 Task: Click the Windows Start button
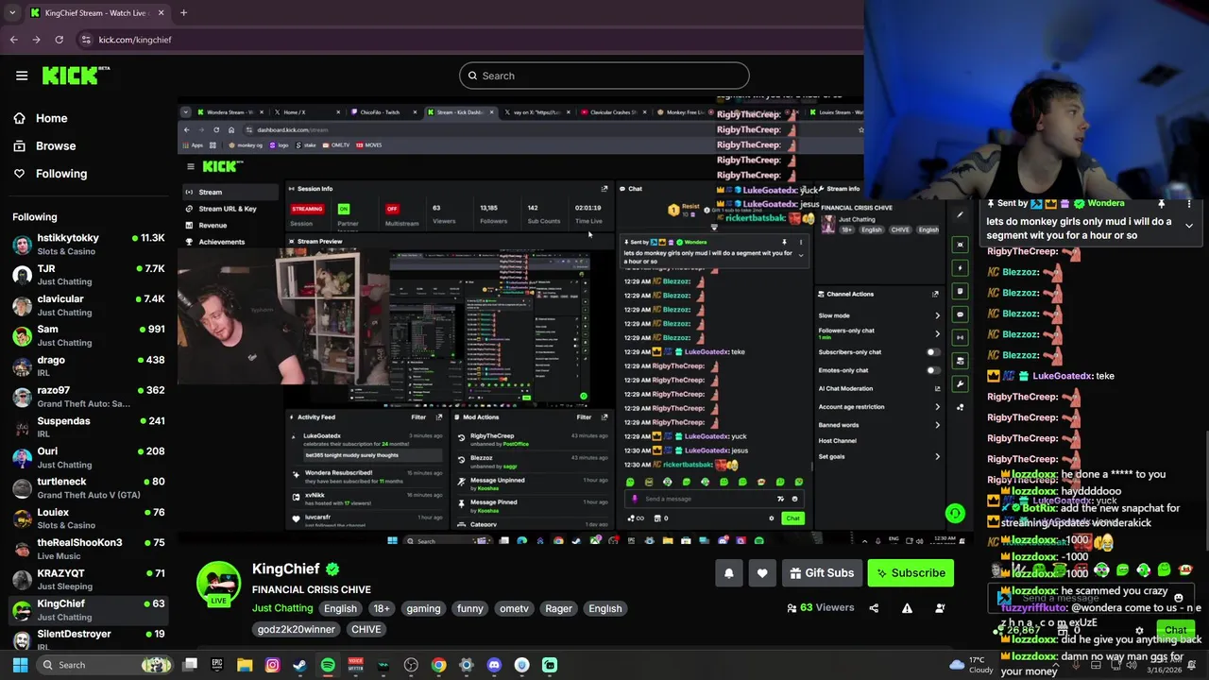[x=20, y=665]
